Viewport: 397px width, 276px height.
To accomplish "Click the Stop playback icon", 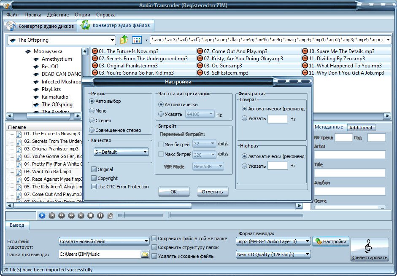I will [x=90, y=215].
